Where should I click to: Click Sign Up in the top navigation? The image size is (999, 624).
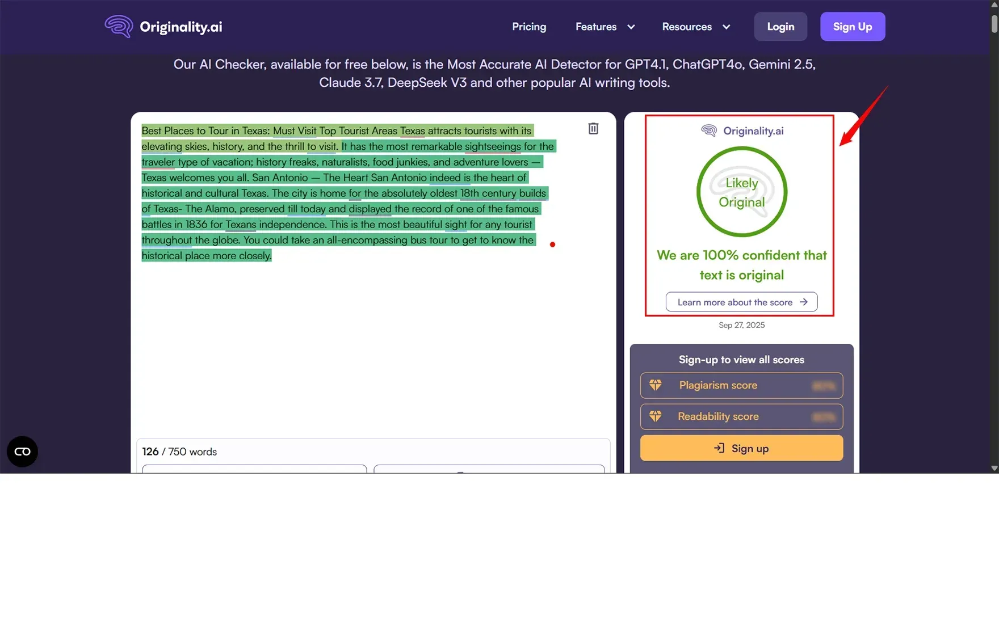coord(852,26)
